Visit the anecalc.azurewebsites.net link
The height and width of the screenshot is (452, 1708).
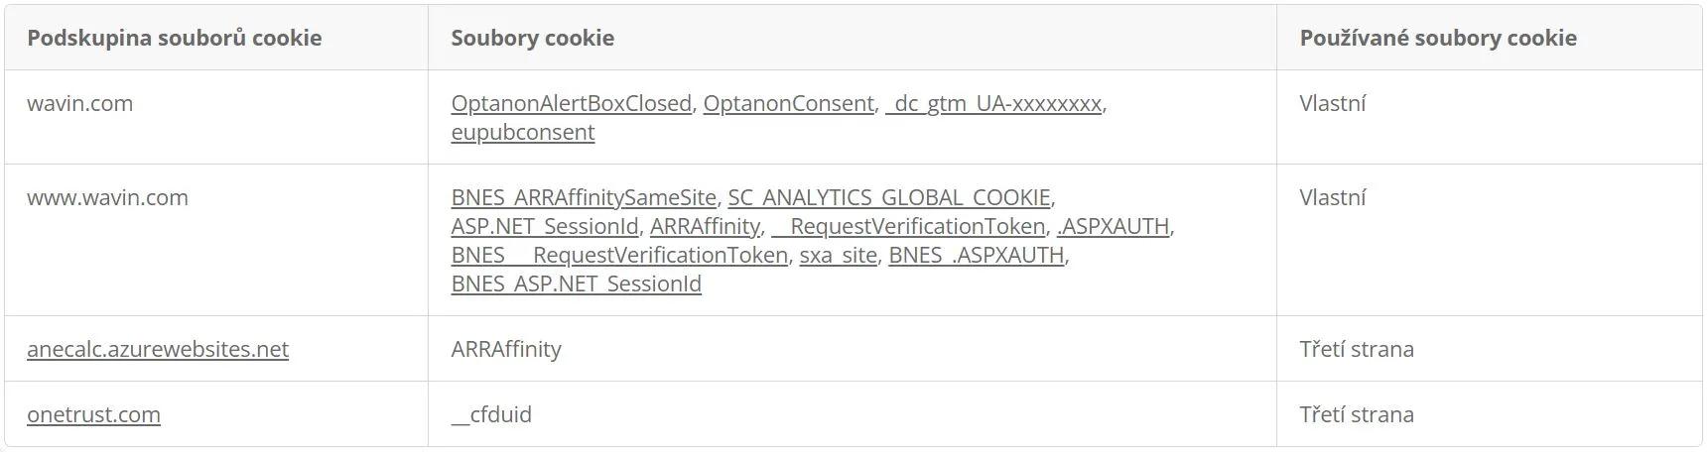158,349
